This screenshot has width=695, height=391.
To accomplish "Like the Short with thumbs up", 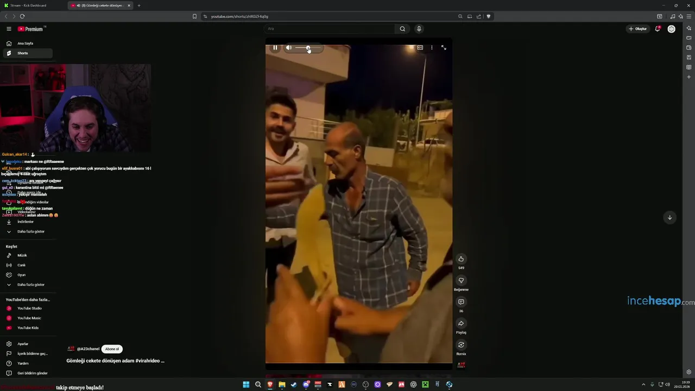I will (x=461, y=259).
